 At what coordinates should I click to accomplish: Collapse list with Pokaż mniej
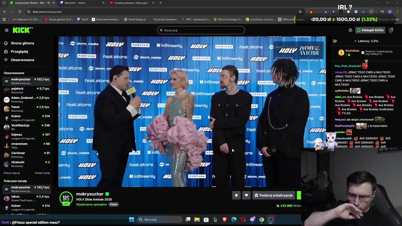tap(42, 173)
